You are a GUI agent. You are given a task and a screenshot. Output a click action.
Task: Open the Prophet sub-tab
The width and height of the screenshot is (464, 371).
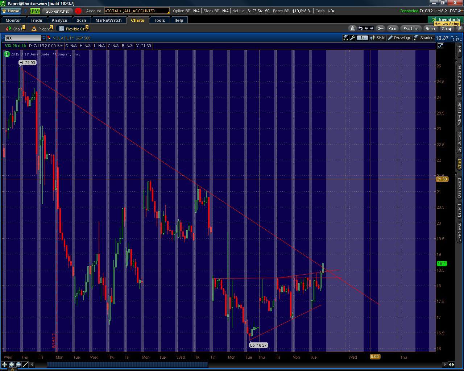click(x=42, y=29)
